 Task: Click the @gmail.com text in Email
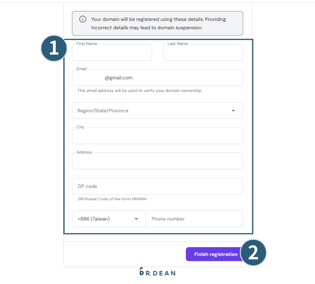click(118, 78)
